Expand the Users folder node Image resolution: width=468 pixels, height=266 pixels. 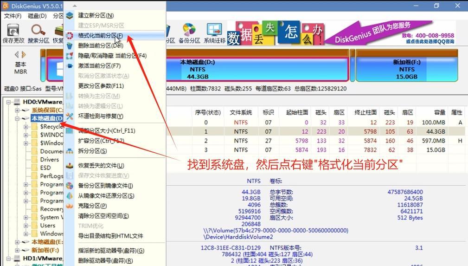26,226
